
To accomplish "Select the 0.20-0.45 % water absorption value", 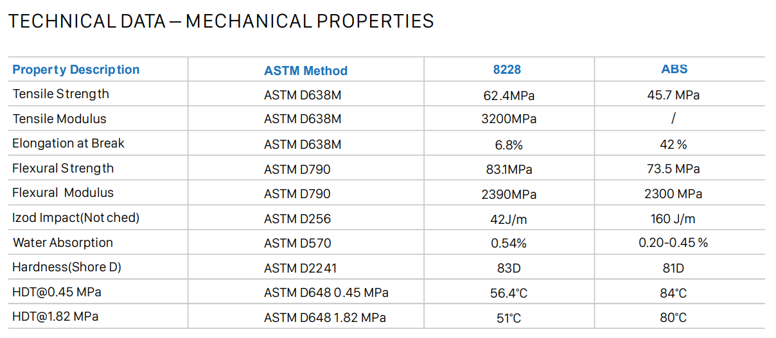I will 673,243.
